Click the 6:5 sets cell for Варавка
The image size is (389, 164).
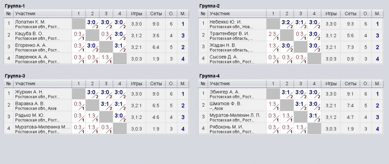[156, 106]
